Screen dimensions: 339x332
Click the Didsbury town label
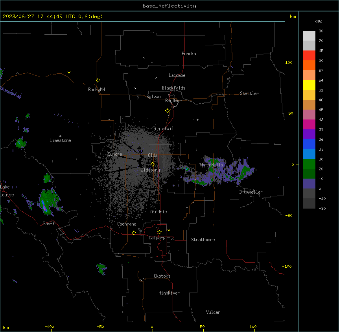coord(151,170)
